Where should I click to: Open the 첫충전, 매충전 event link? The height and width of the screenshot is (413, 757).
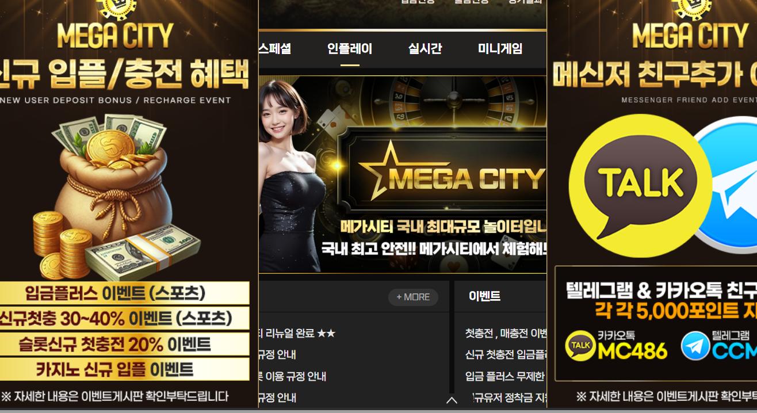[506, 334]
